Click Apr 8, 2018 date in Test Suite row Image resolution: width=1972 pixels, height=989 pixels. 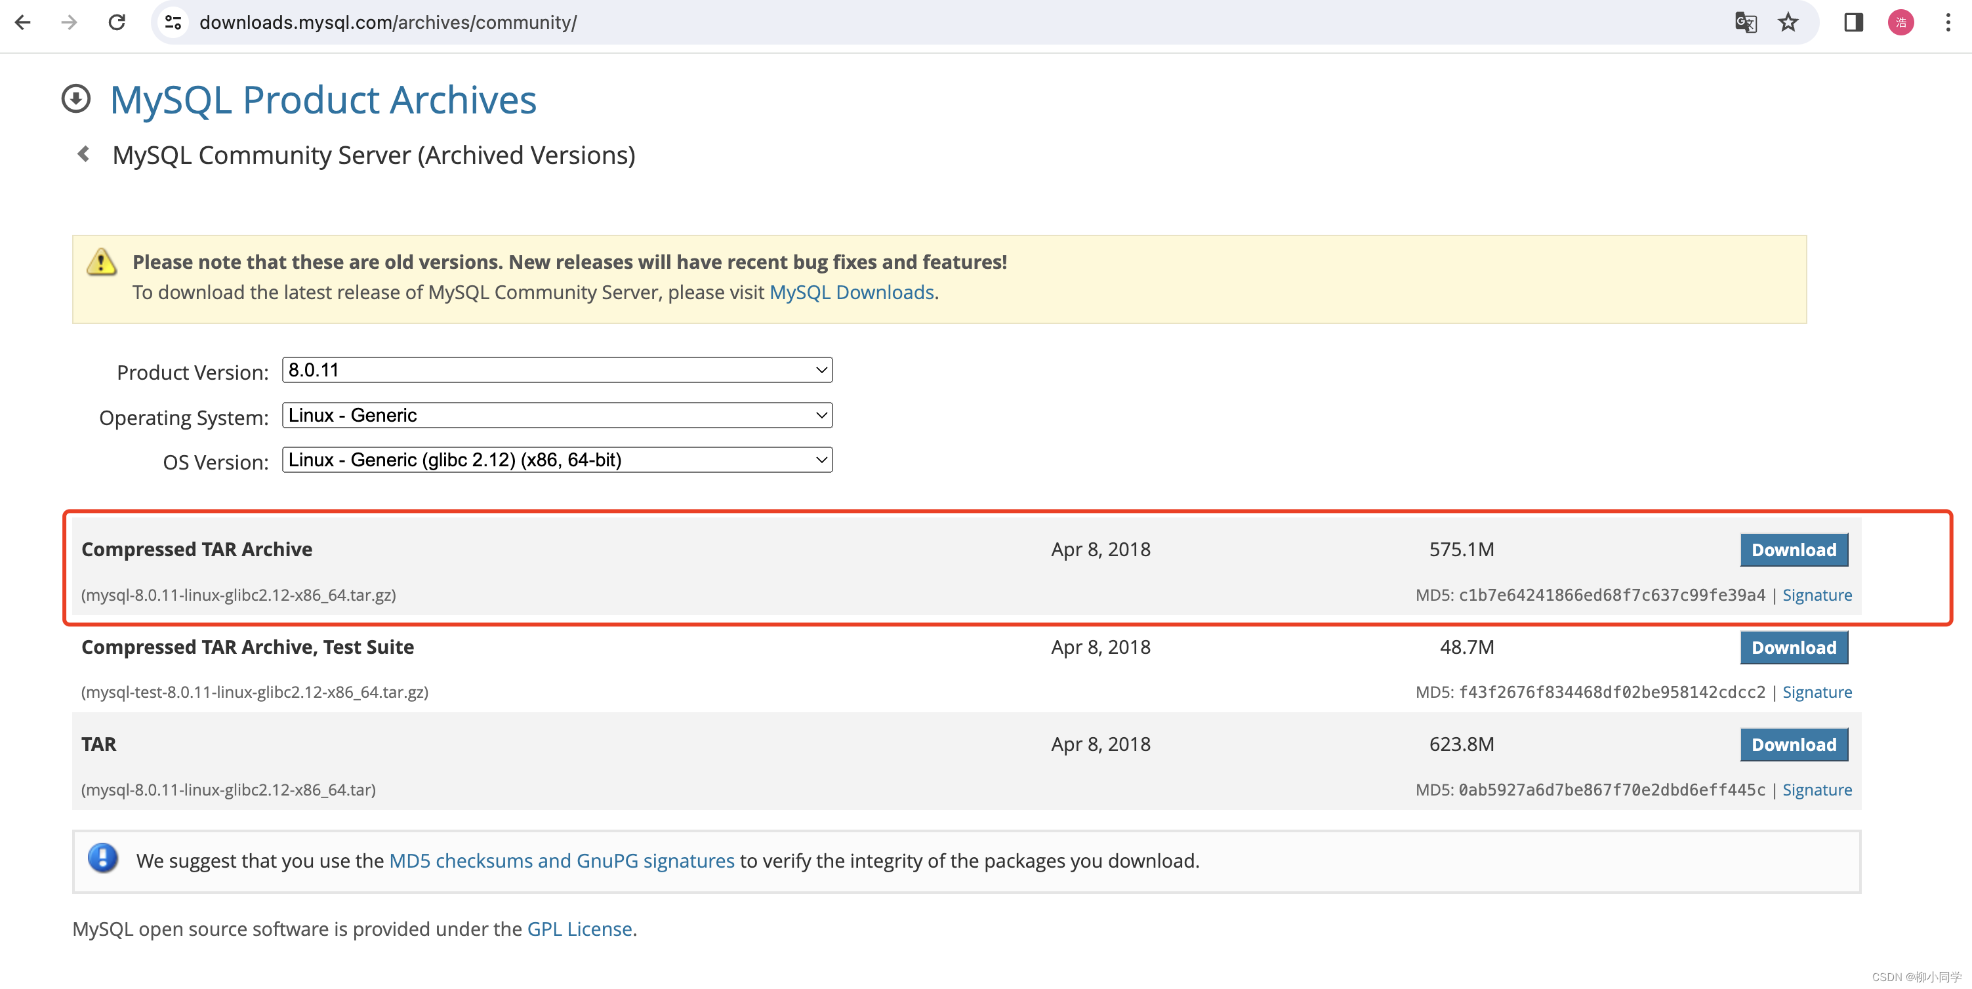click(1100, 647)
